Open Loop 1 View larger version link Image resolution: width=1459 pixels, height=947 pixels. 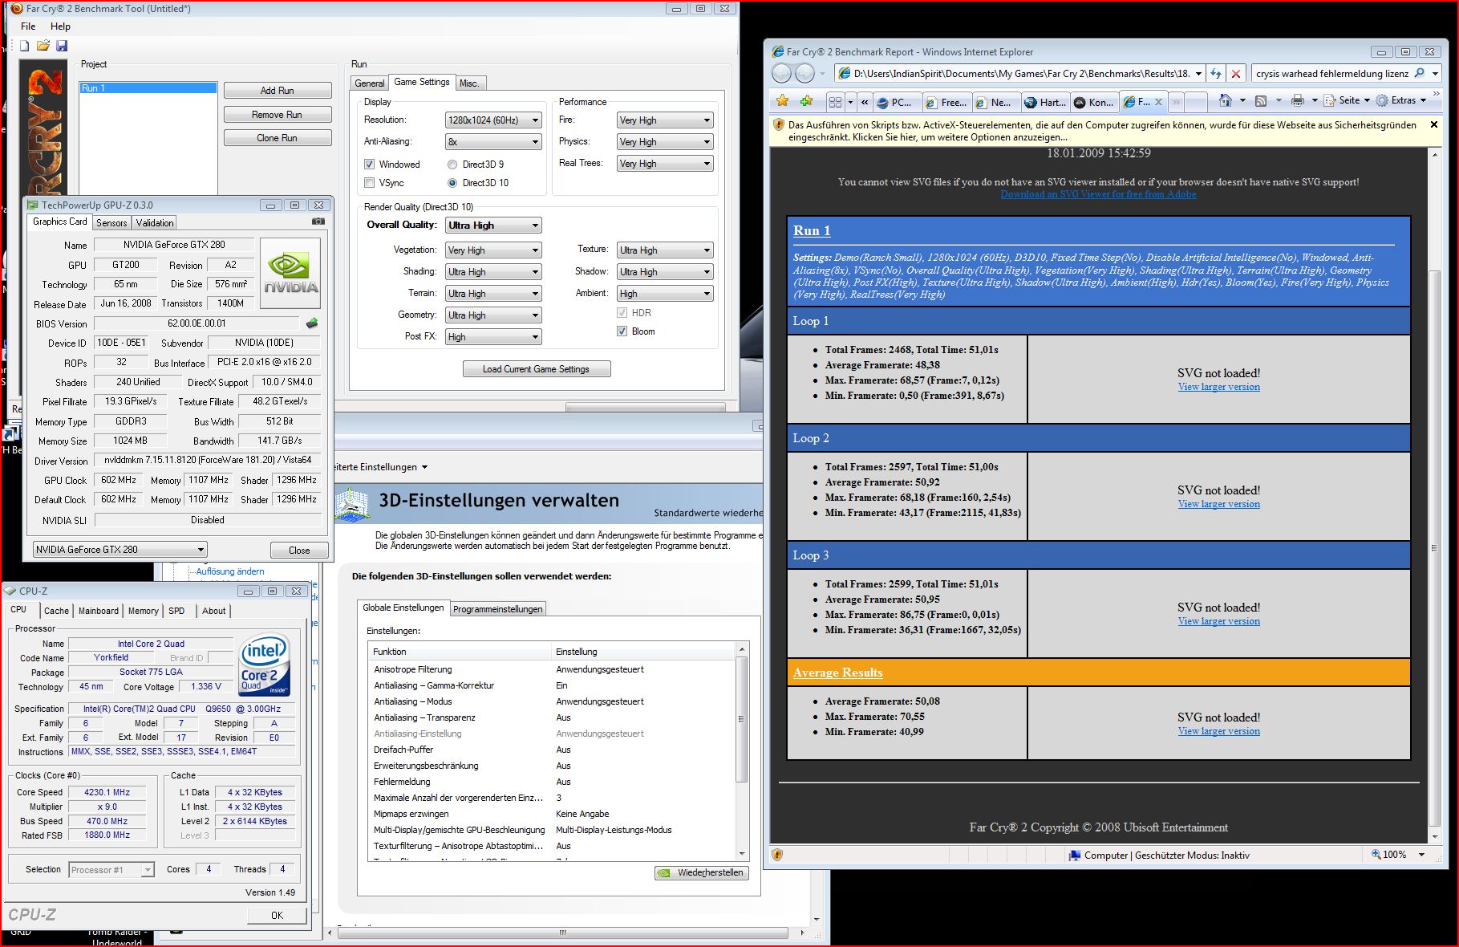1218,387
